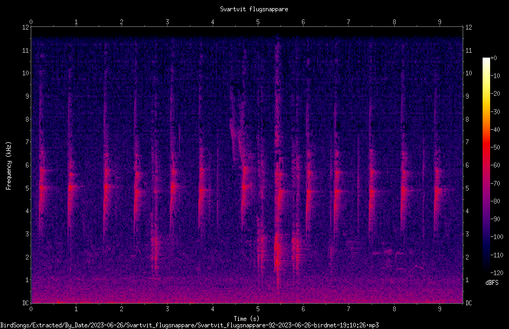Click the title "Svartvit flugsnappare"
The height and width of the screenshot is (329, 509).
[254, 9]
